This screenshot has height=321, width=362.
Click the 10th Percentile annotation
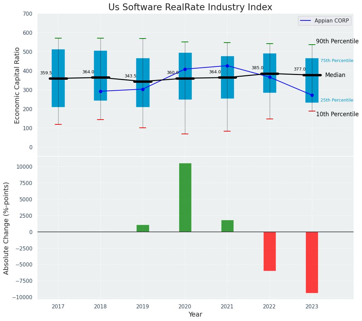pyautogui.click(x=337, y=114)
